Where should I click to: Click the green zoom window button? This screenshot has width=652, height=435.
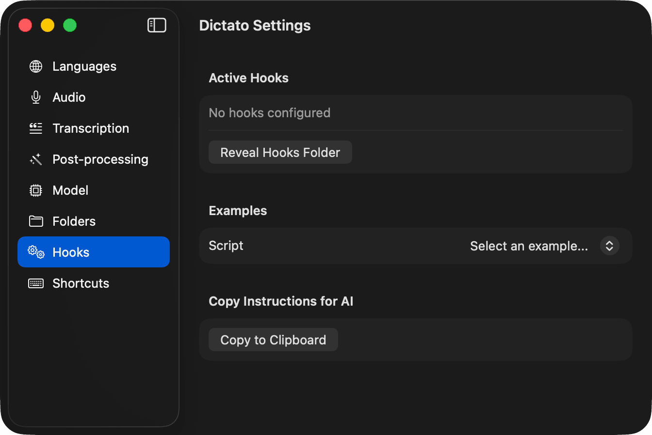pos(69,25)
